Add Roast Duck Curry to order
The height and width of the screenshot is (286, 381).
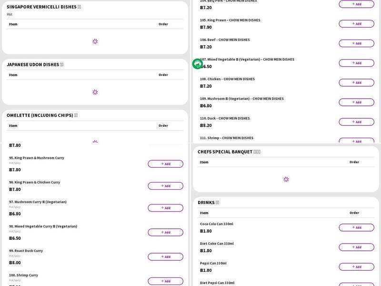click(165, 257)
